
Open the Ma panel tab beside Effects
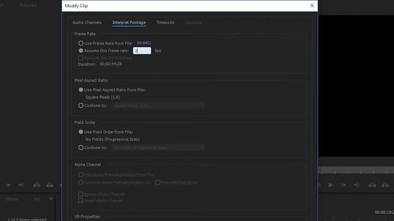[x=37, y=199]
